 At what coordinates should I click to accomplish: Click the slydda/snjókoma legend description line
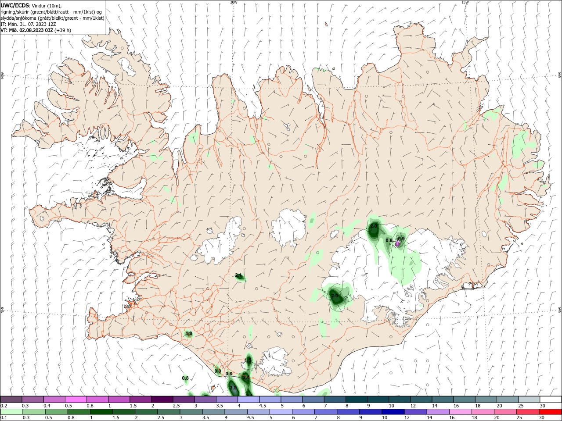click(x=52, y=18)
